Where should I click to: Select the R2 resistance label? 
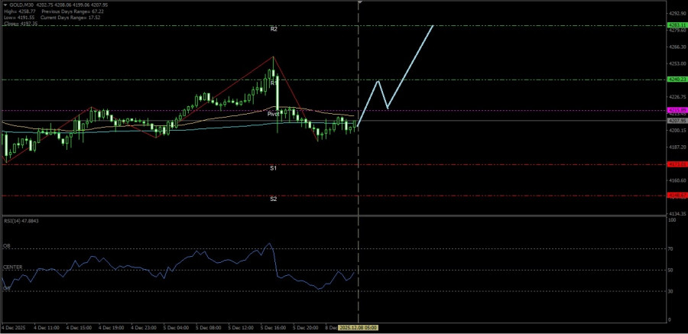pos(273,28)
